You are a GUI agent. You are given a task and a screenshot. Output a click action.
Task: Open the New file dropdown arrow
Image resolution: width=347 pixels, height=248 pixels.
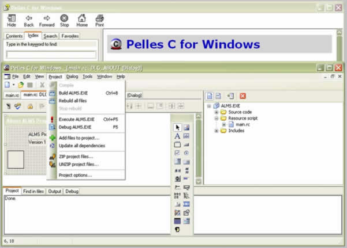[x=13, y=85]
